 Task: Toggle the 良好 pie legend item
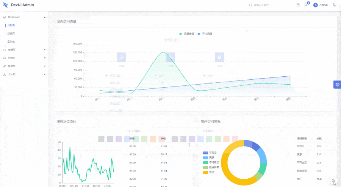click(x=208, y=172)
